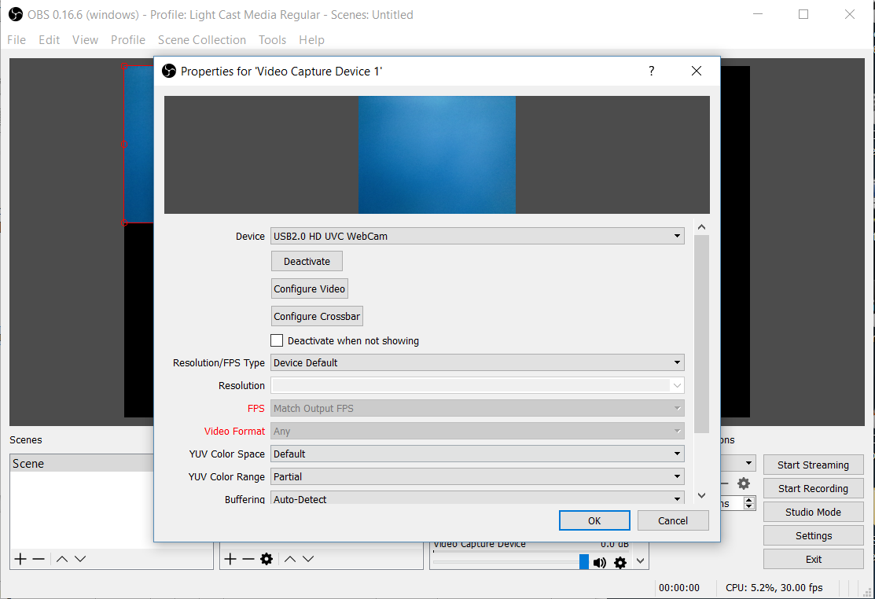
Task: Open YUV Color Space dropdown
Action: pos(477,454)
